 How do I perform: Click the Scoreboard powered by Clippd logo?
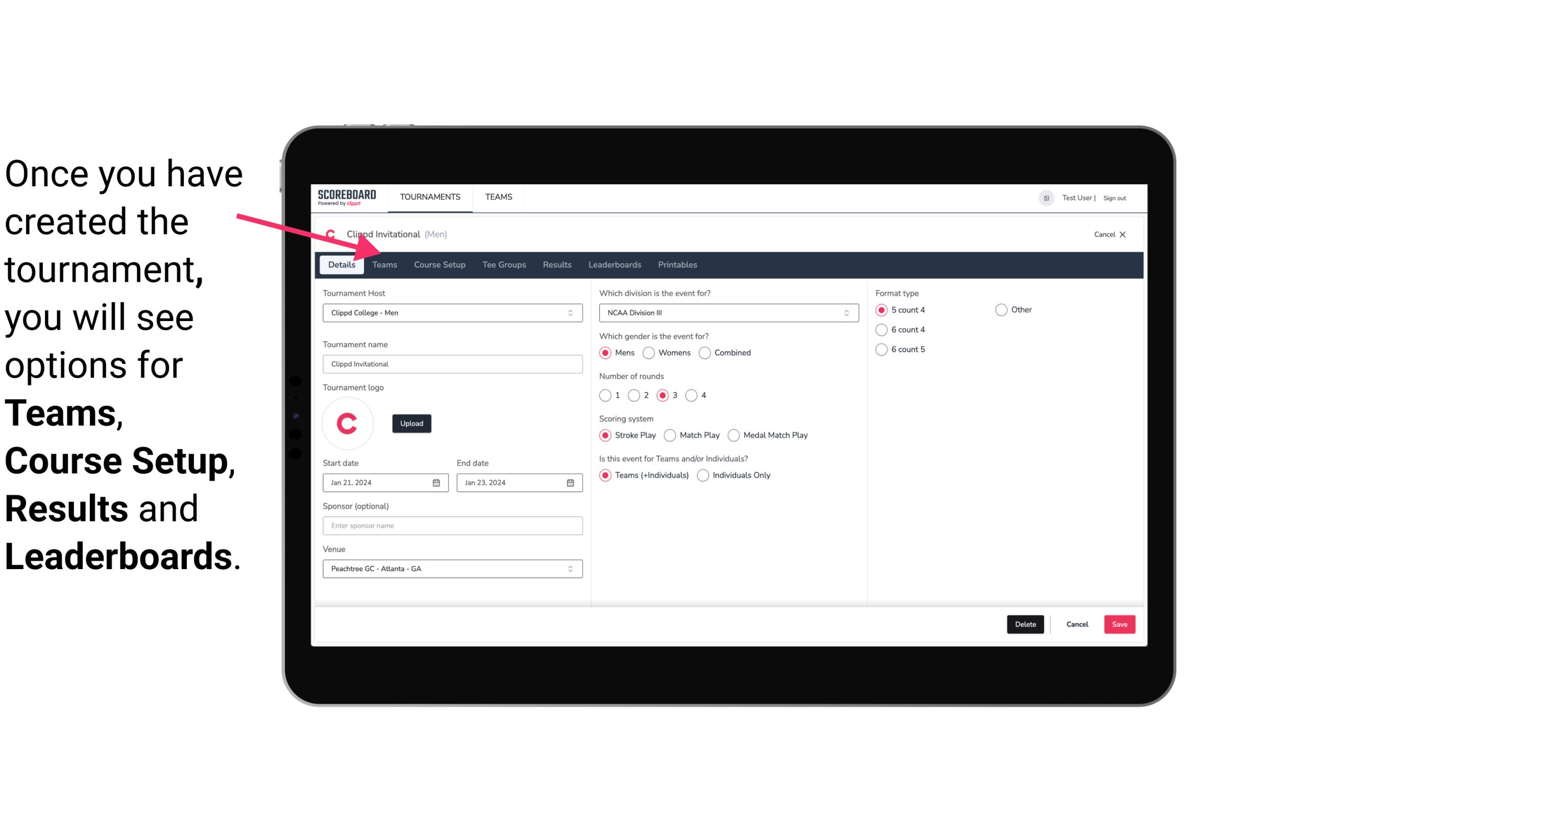[347, 197]
